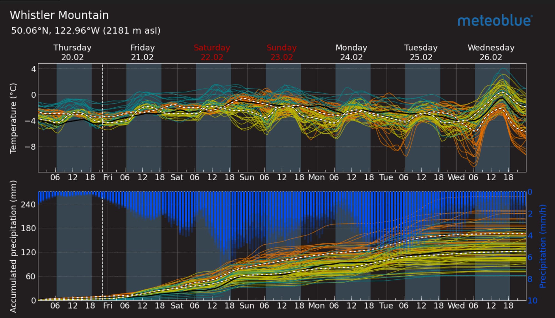This screenshot has height=318, width=555.
Task: Click the coordinates and altitude text
Action: click(x=86, y=30)
